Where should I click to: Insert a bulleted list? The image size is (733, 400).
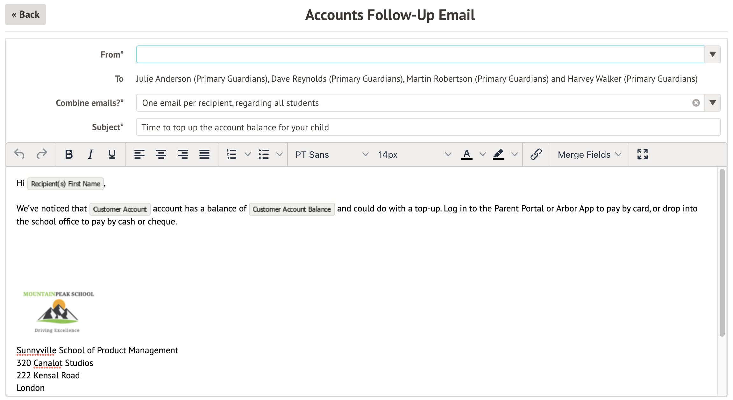[264, 154]
